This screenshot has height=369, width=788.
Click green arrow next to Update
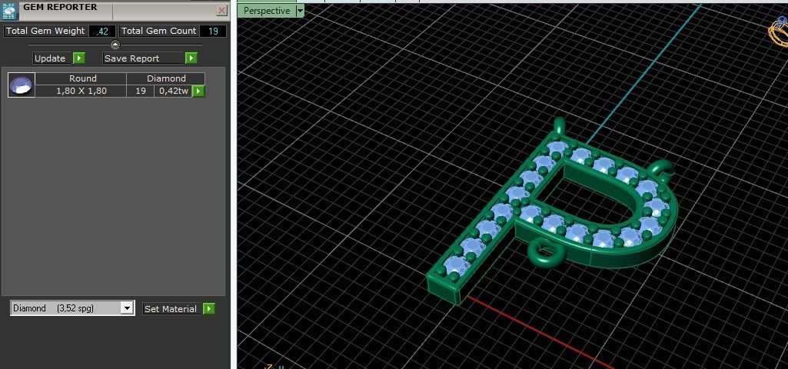(x=79, y=58)
